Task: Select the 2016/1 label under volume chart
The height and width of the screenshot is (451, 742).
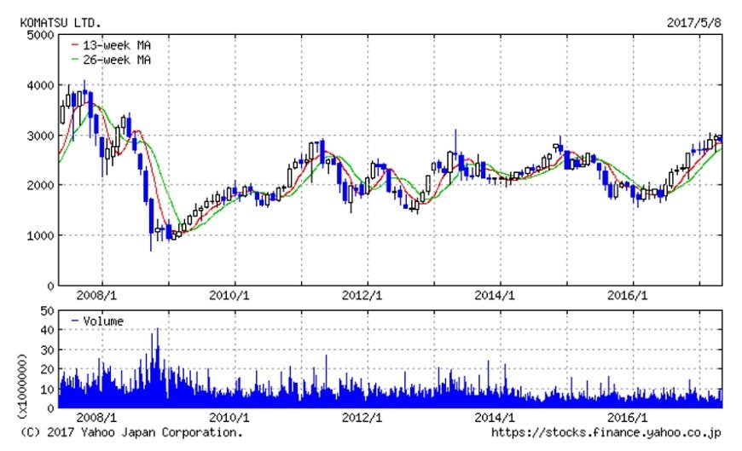Action: click(x=629, y=419)
